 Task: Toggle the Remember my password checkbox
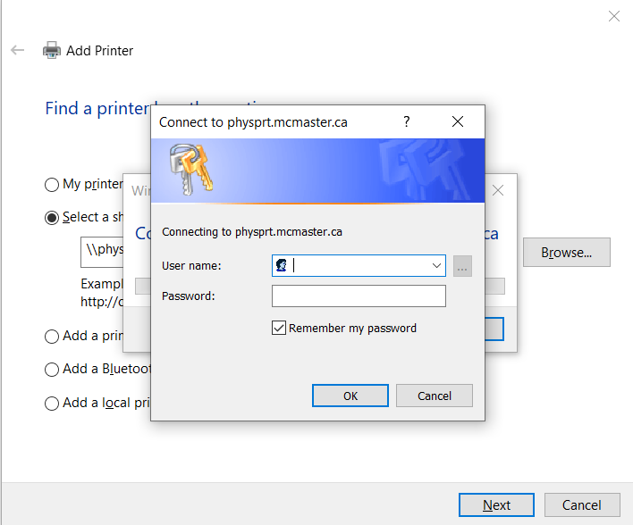click(279, 329)
